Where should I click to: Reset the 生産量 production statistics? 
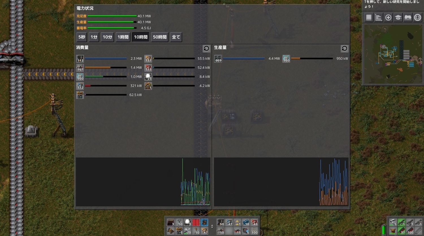click(x=344, y=48)
